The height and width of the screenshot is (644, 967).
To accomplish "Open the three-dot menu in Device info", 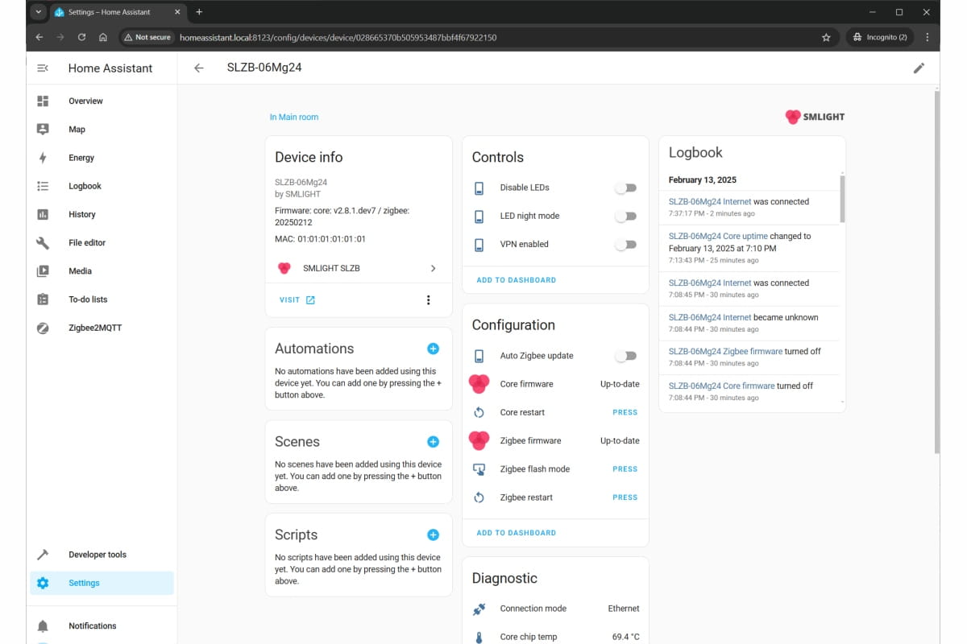I will pyautogui.click(x=428, y=300).
